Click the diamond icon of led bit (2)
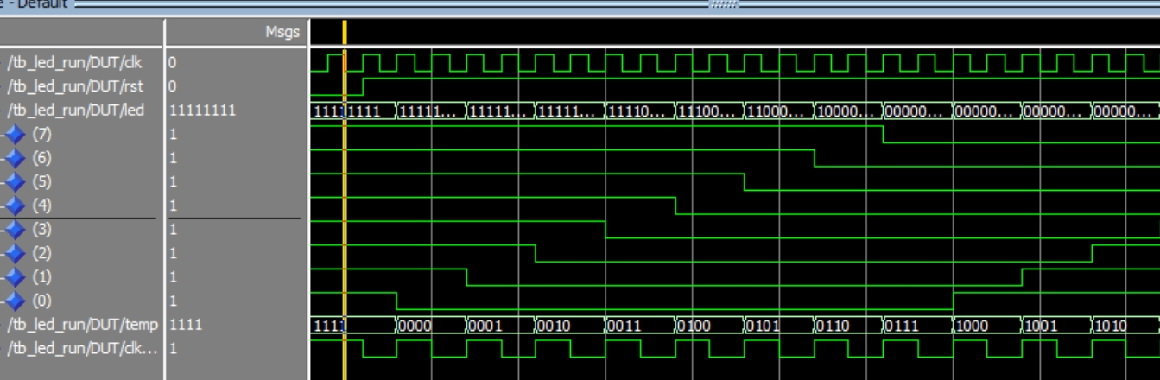Screen dimensions: 1160x380 (16, 253)
